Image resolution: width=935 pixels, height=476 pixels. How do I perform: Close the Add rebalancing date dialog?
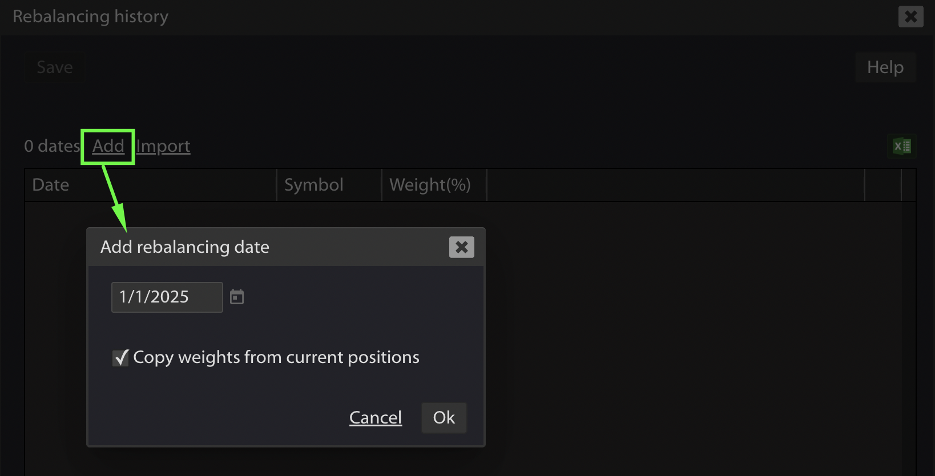point(462,247)
